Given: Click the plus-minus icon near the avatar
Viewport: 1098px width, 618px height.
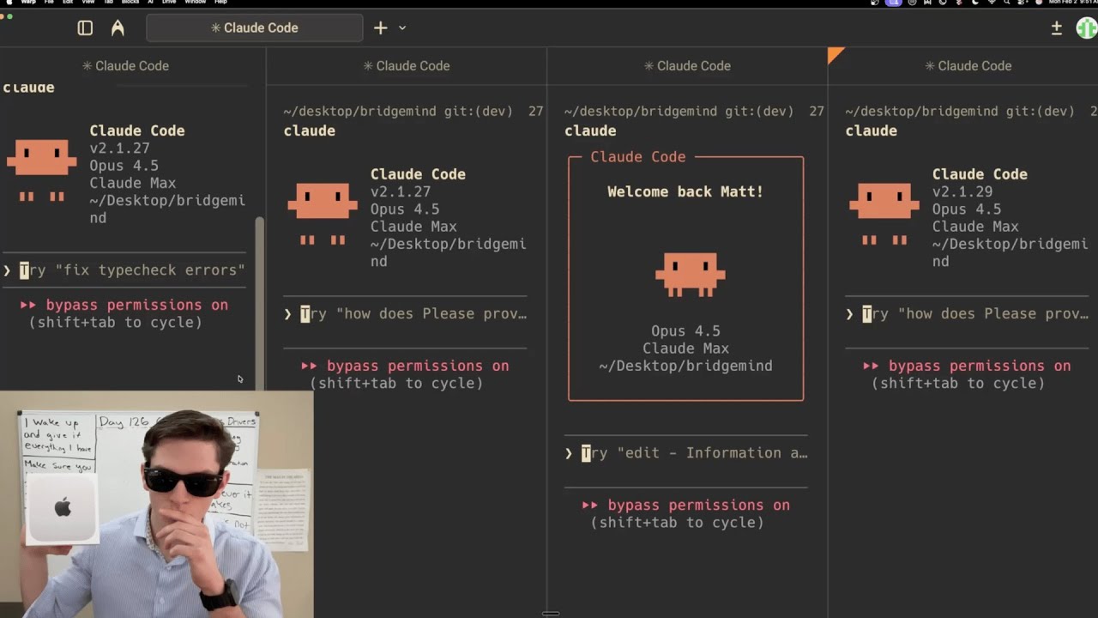Looking at the screenshot, I should [x=1057, y=27].
